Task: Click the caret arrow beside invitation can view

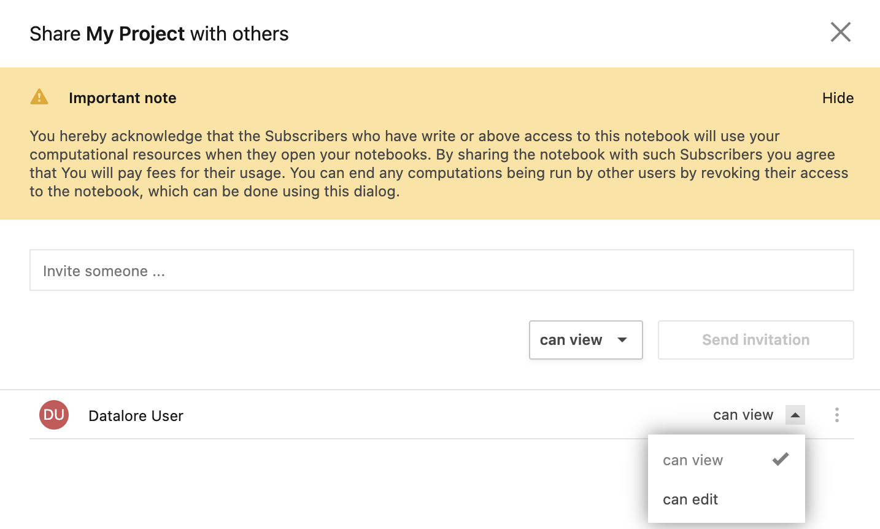Action: [x=622, y=340]
